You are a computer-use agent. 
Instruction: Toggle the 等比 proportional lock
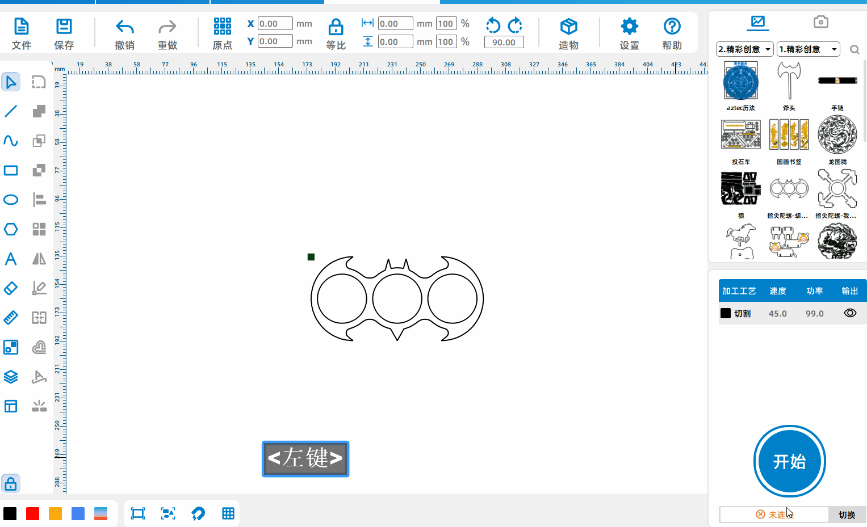[336, 27]
